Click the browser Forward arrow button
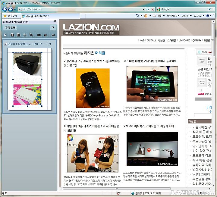This screenshot has height=197, width=217. pos(11,9)
